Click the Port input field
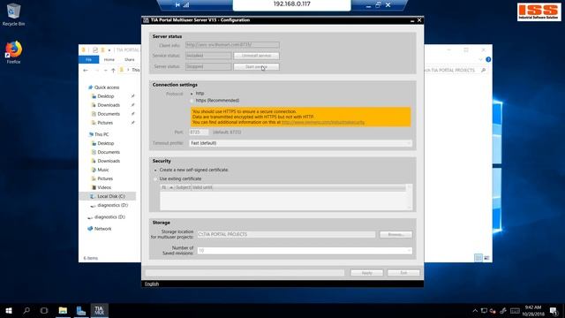This screenshot has height=318, width=565. pyautogui.click(x=199, y=132)
